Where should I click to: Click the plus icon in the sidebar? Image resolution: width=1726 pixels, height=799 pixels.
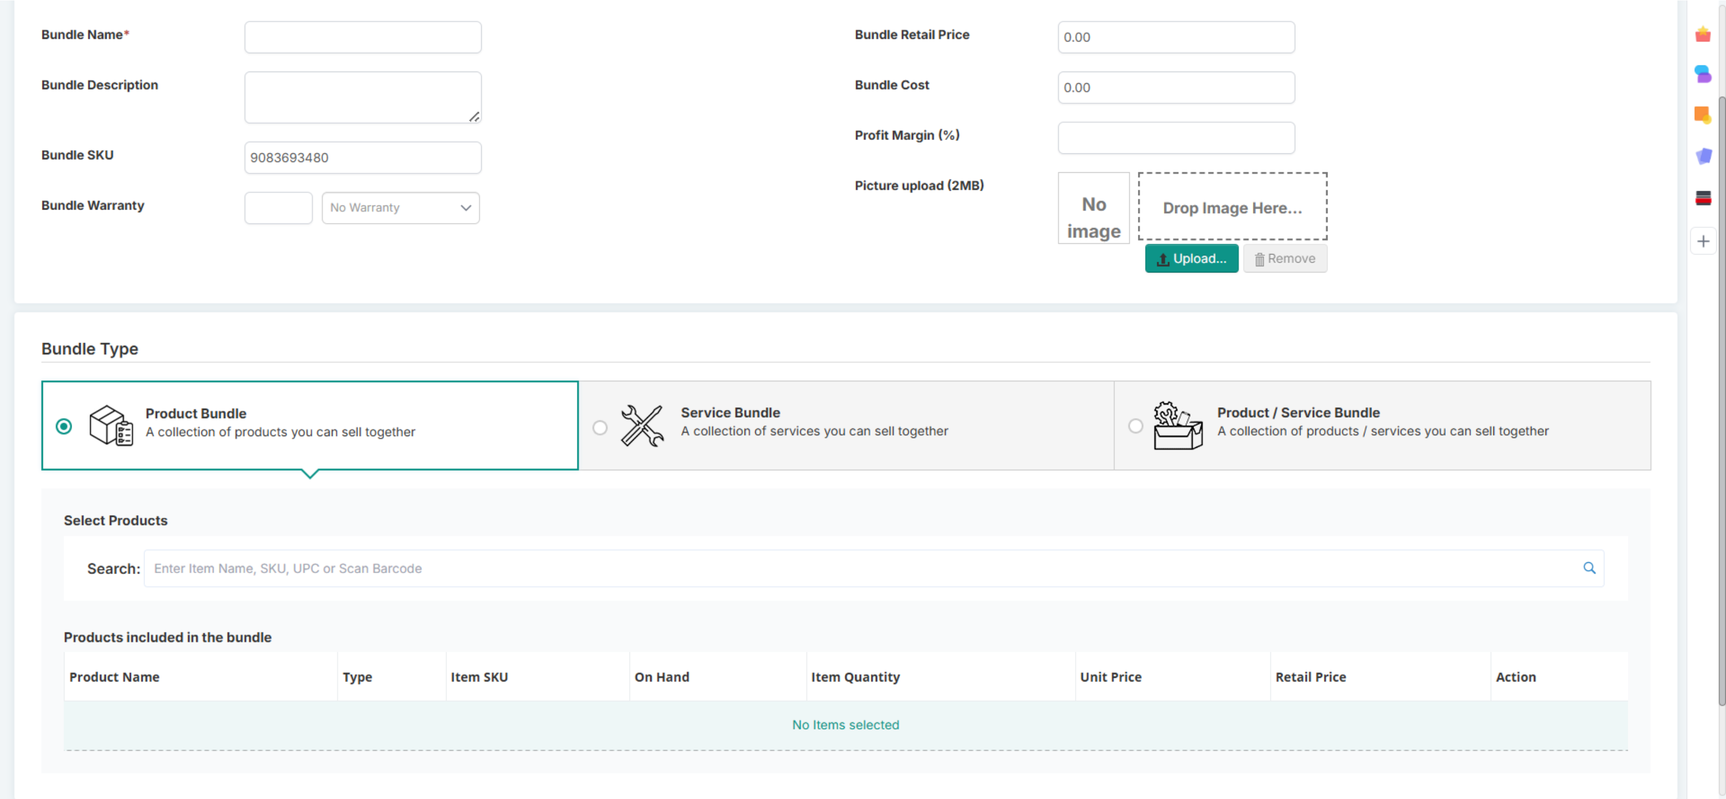pos(1702,241)
